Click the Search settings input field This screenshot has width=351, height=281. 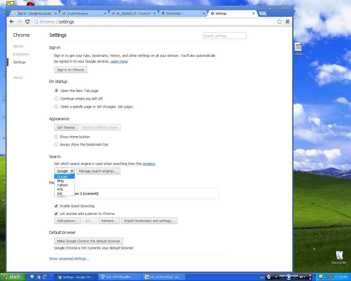click(224, 36)
